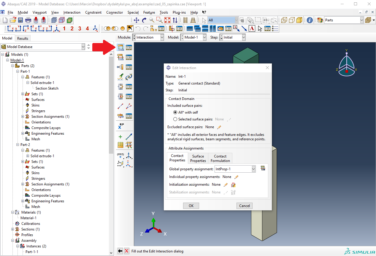Open the color code palette icon
Viewport: 376px width, 256px height.
tap(320, 20)
